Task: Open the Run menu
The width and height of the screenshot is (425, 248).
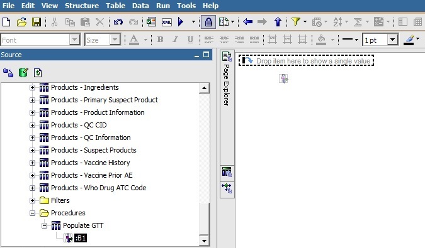Action: pos(163,6)
